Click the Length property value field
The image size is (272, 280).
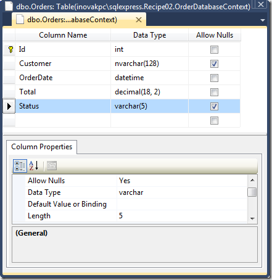182,216
